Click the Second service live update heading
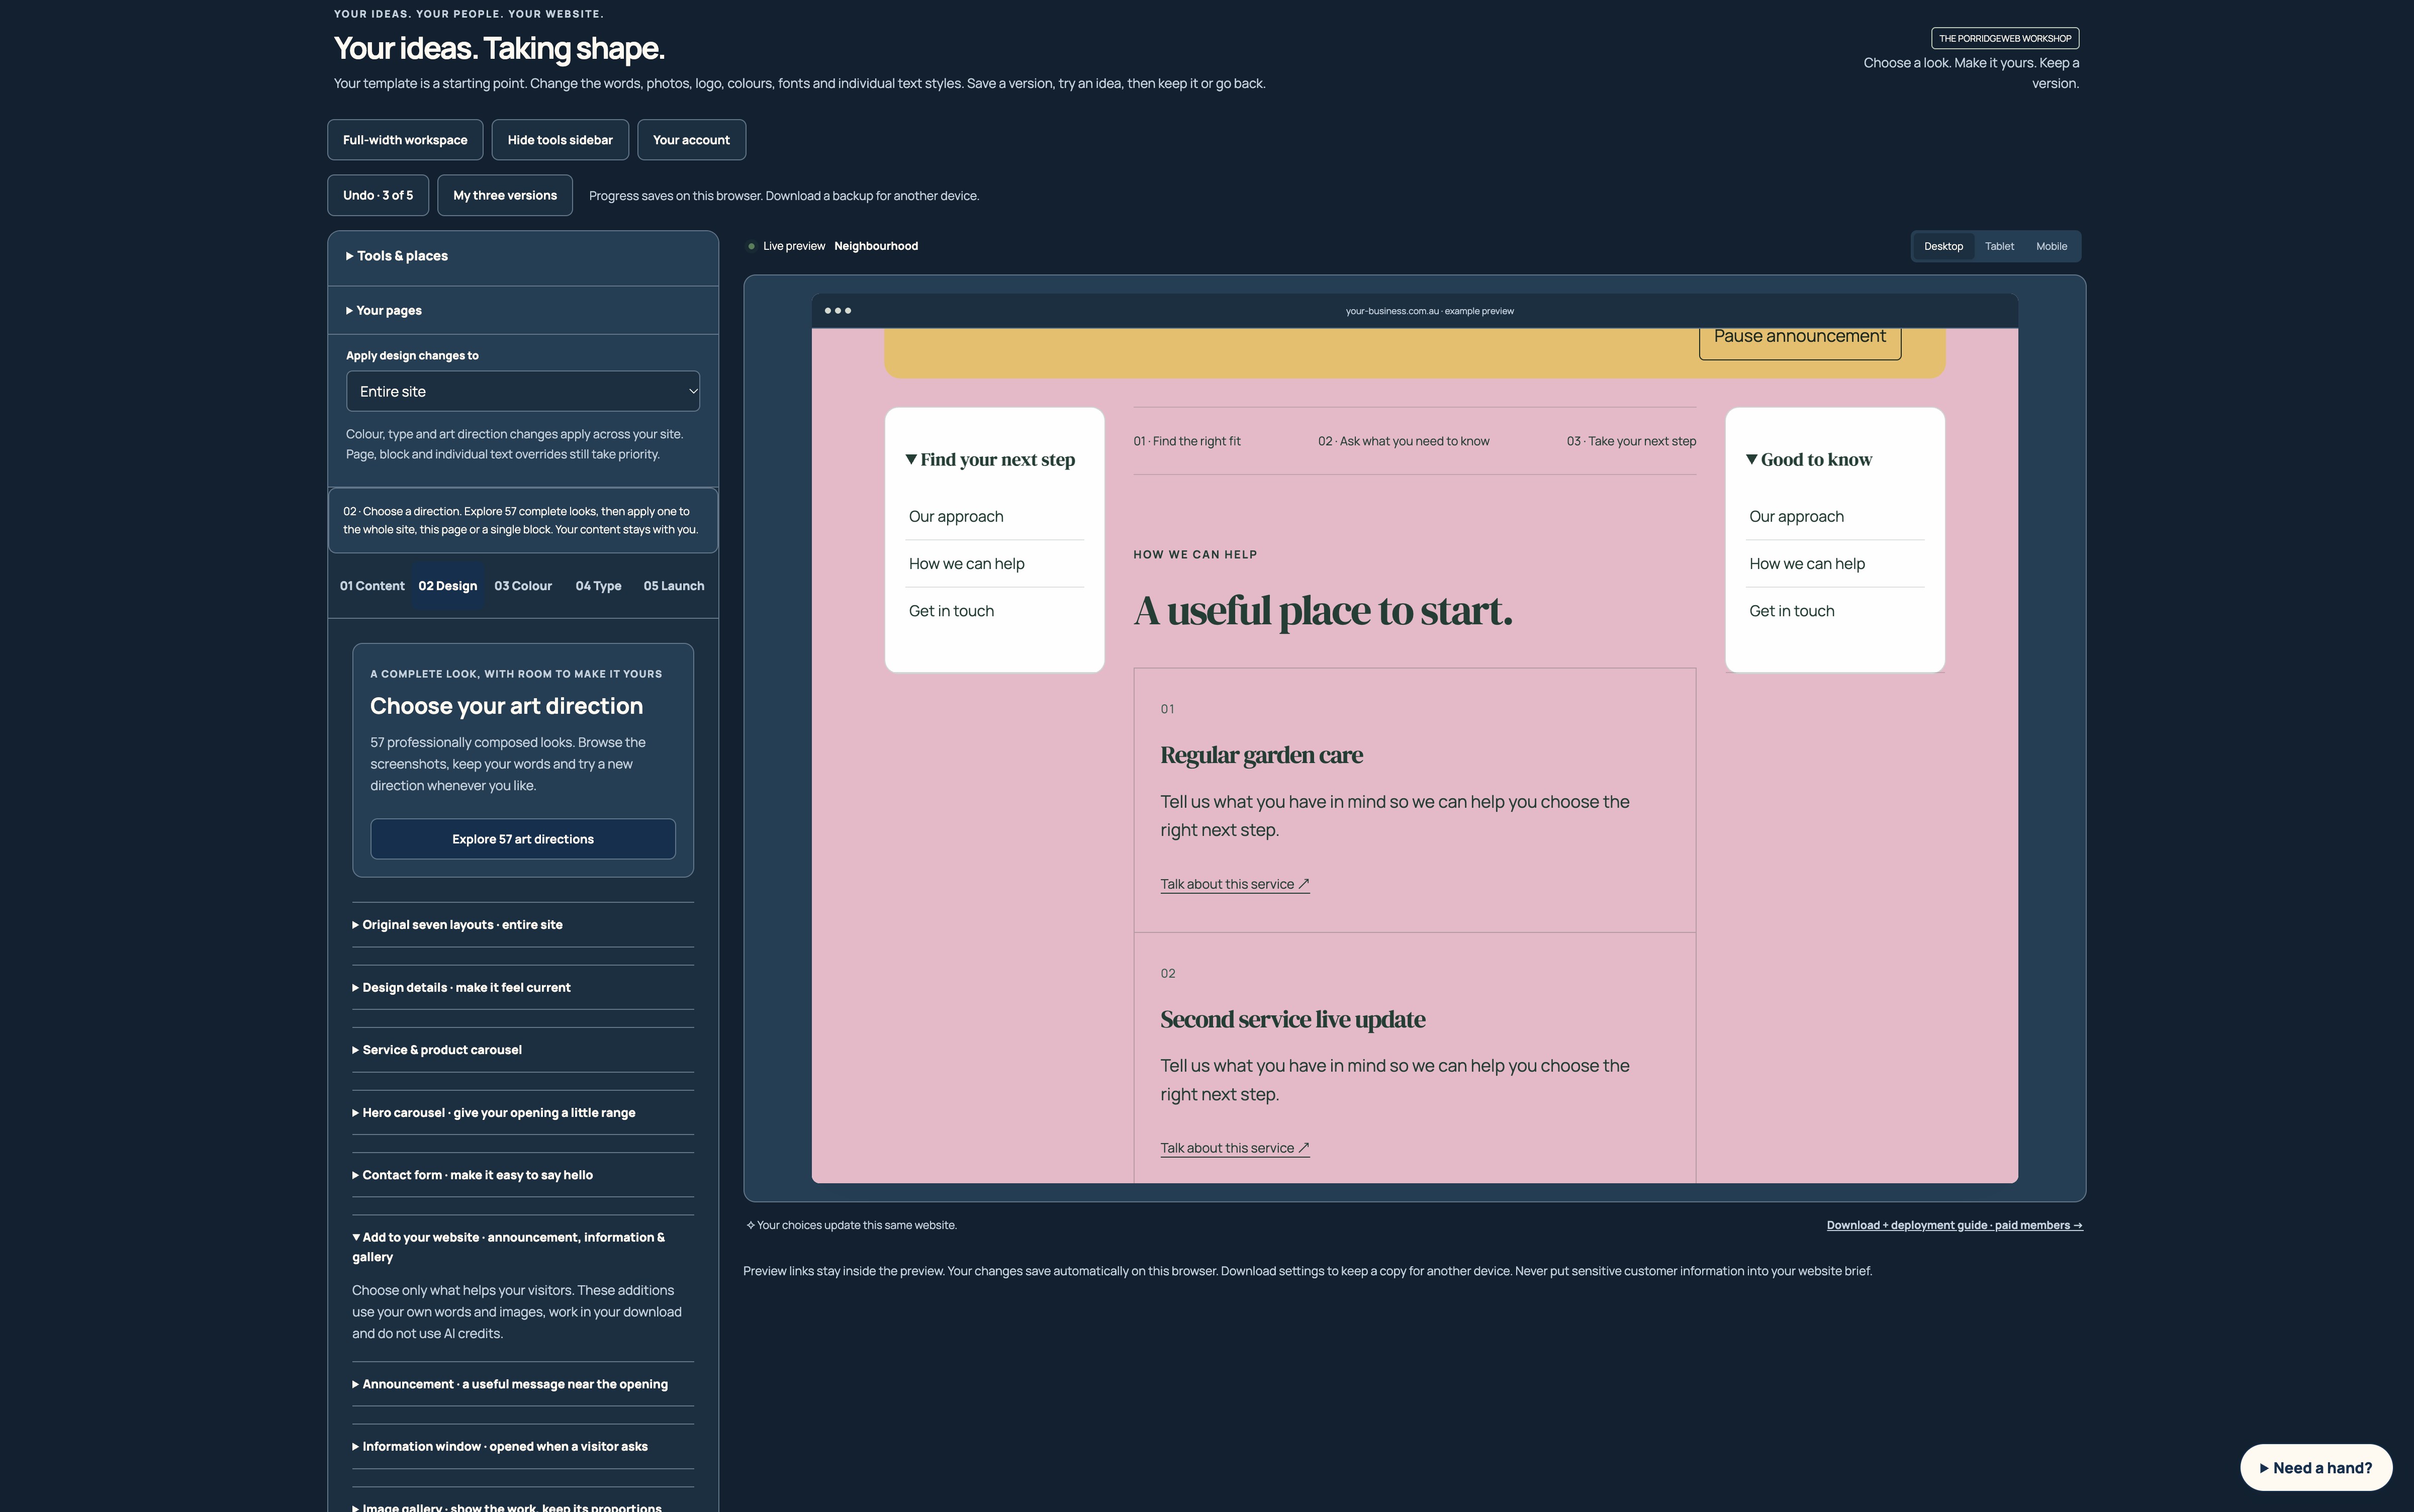Screen dimensions: 2414x1512 (1292, 1019)
